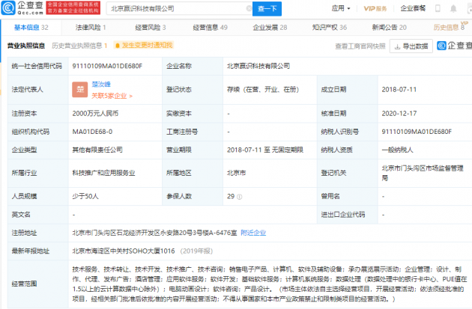Image resolution: width=472 pixels, height=309 pixels.
Task: Click info icon beside 参保人数 29
Action: pyautogui.click(x=239, y=197)
